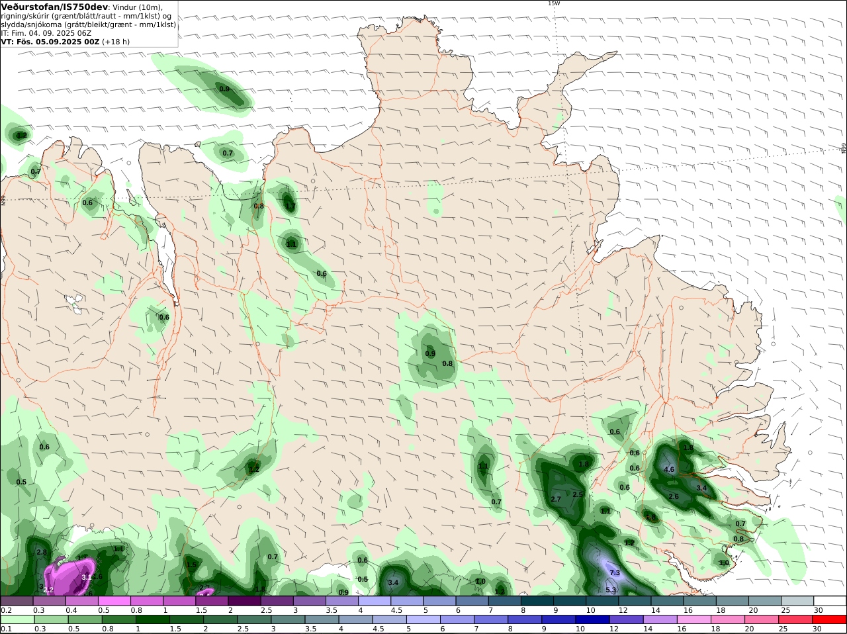847x634 pixels.
Task: Click the red swatch at 30 in bottom legend row
Action: [830, 619]
